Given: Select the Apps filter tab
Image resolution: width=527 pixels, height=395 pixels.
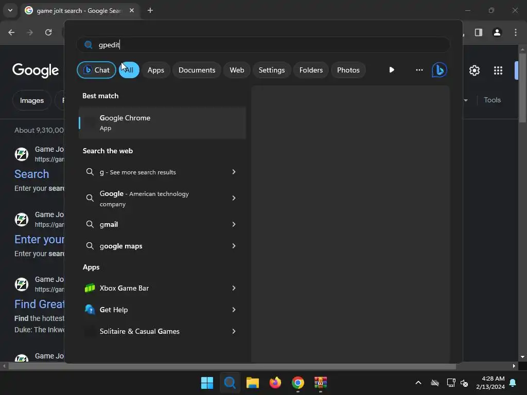Looking at the screenshot, I should pos(155,70).
